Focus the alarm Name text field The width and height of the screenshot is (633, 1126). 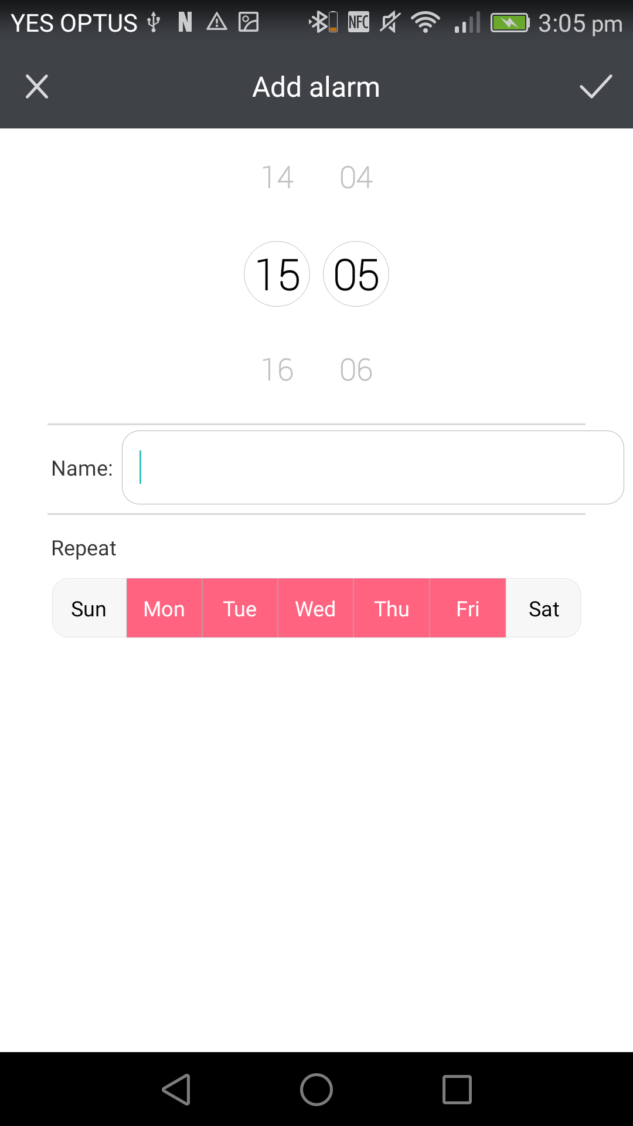pos(373,467)
